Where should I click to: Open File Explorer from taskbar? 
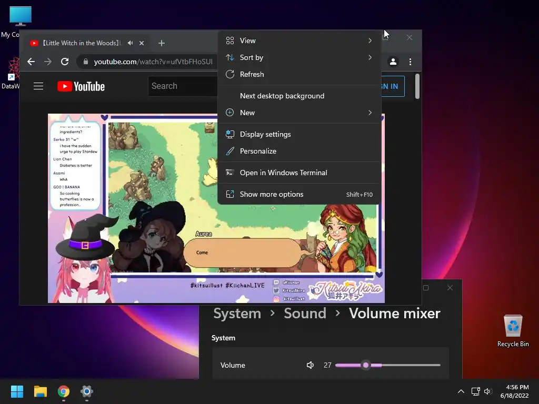(40, 391)
